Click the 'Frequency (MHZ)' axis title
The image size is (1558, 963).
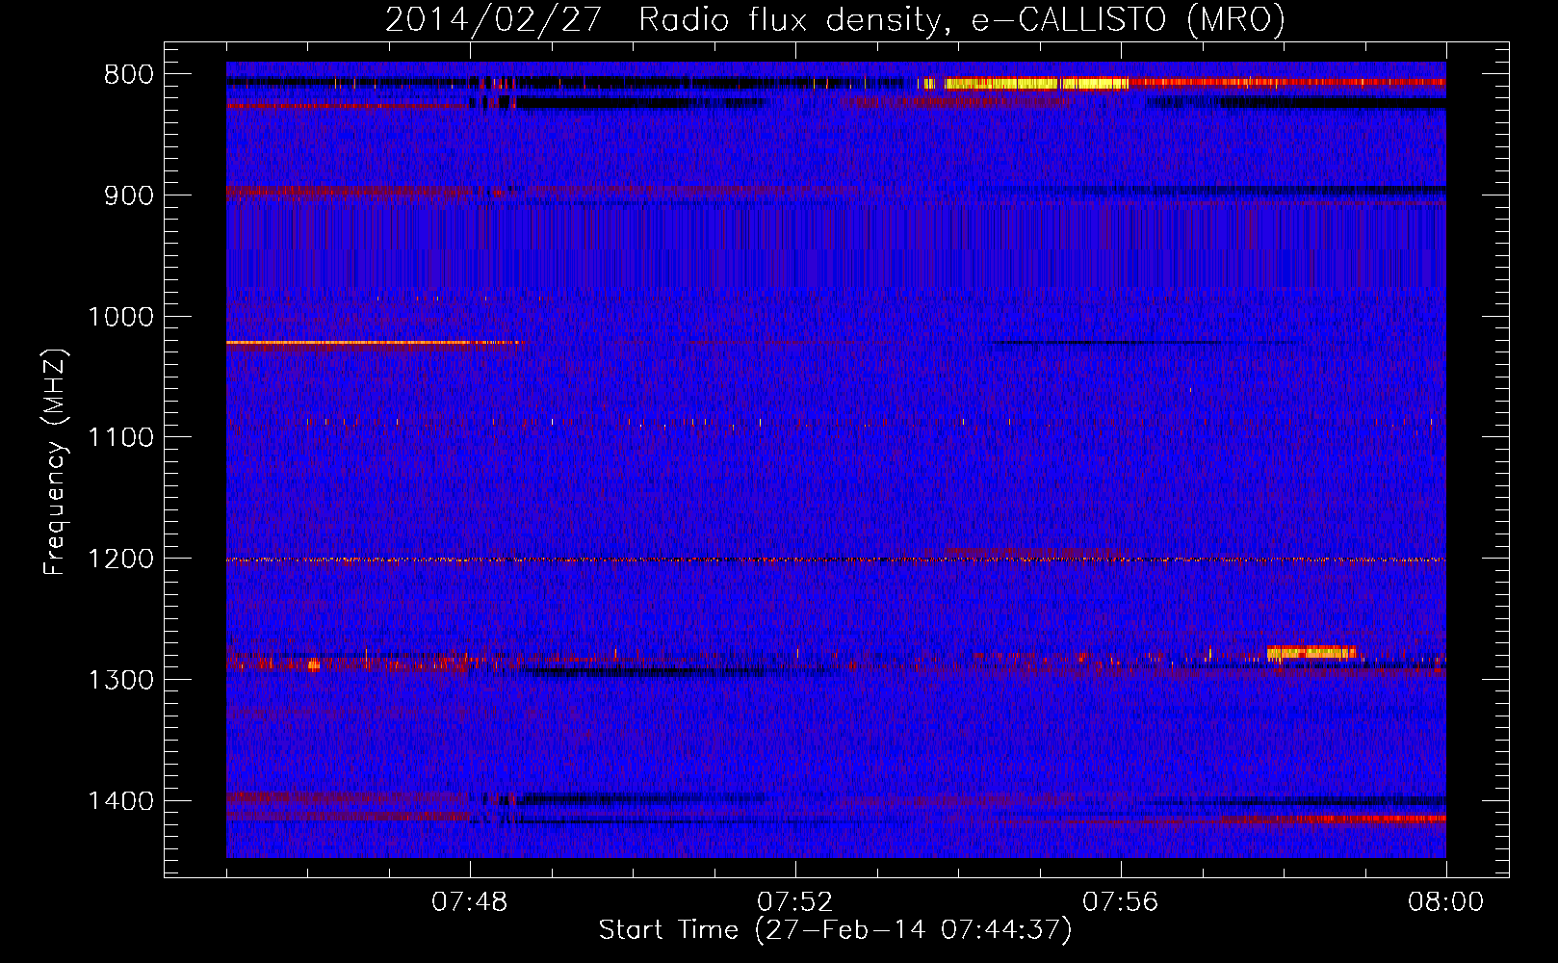pos(56,462)
